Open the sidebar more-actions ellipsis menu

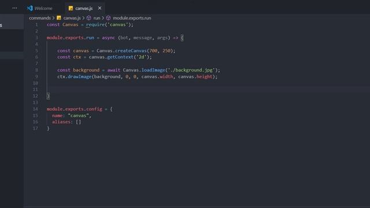coord(14,8)
